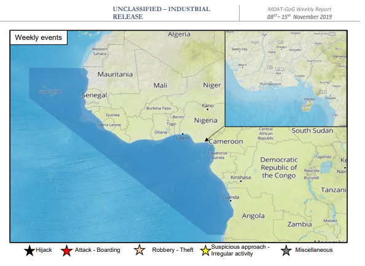Click the Angola country label

pyautogui.click(x=253, y=216)
